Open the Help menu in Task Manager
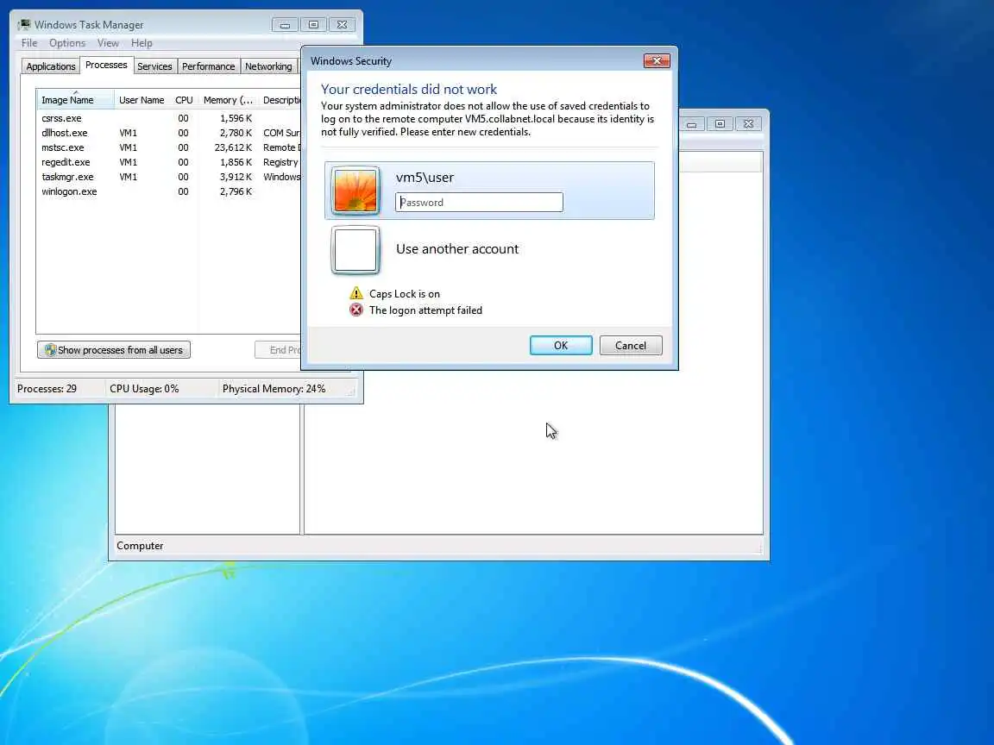This screenshot has height=745, width=994. (142, 43)
